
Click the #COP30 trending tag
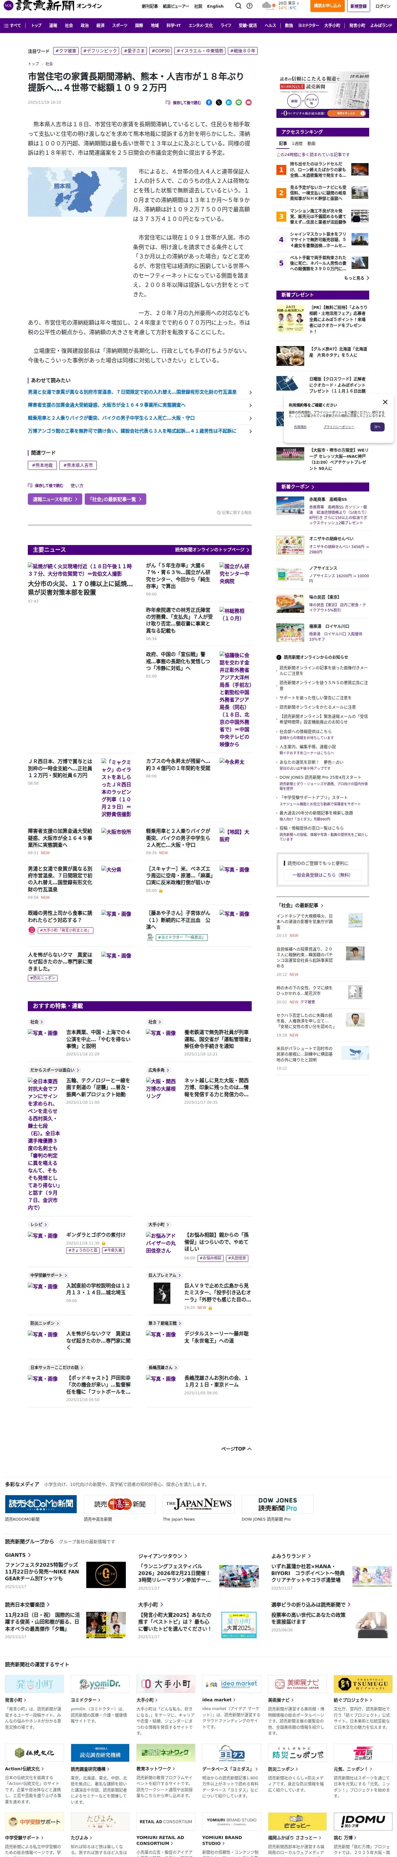[x=161, y=51]
